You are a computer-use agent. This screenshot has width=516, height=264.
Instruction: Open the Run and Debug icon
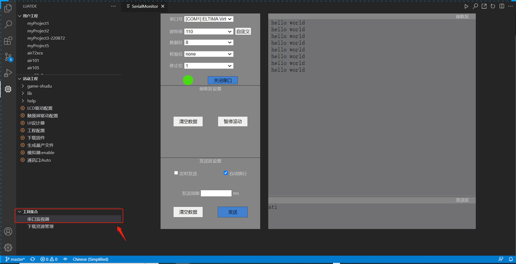[x=8, y=73]
